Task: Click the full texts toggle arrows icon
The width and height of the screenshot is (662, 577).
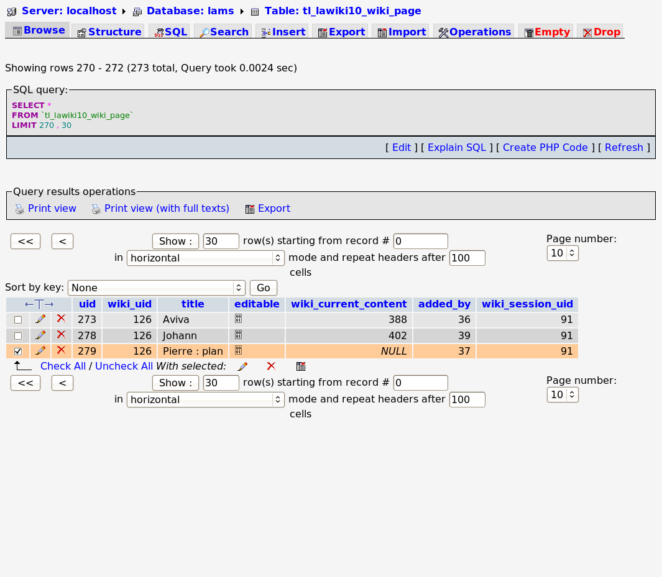Action: 39,304
